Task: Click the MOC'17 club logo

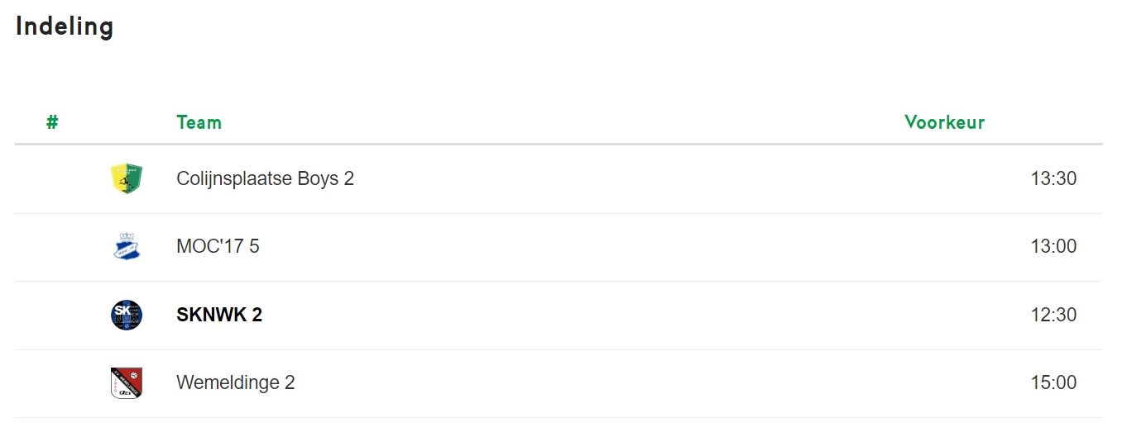Action: [x=127, y=246]
